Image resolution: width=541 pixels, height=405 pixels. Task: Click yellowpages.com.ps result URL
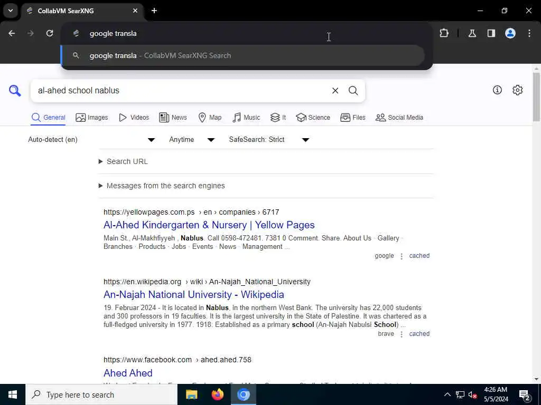pos(191,212)
